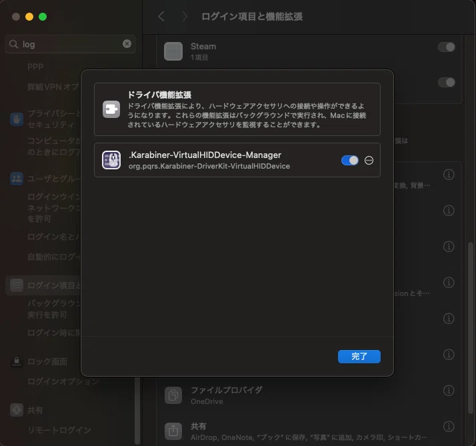Click the ログイン項目と機能拡張 title

[252, 17]
